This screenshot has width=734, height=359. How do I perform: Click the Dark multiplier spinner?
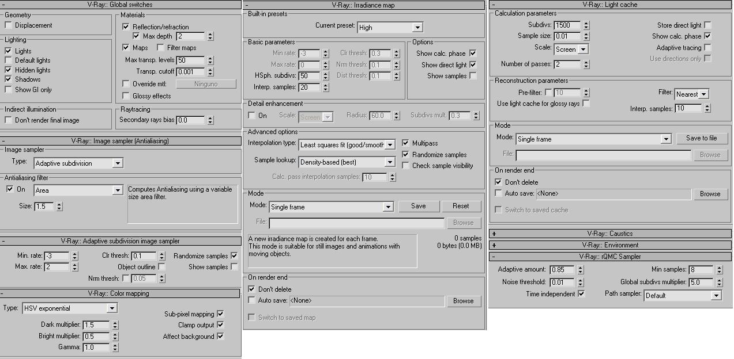[115, 325]
